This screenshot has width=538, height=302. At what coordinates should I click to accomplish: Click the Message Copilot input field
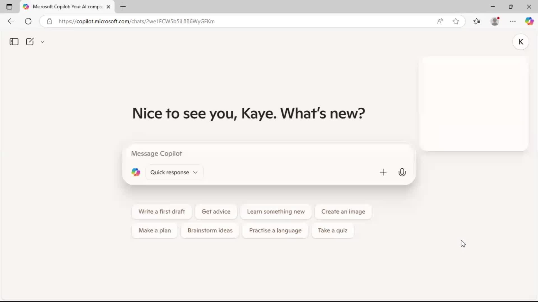coord(268,154)
